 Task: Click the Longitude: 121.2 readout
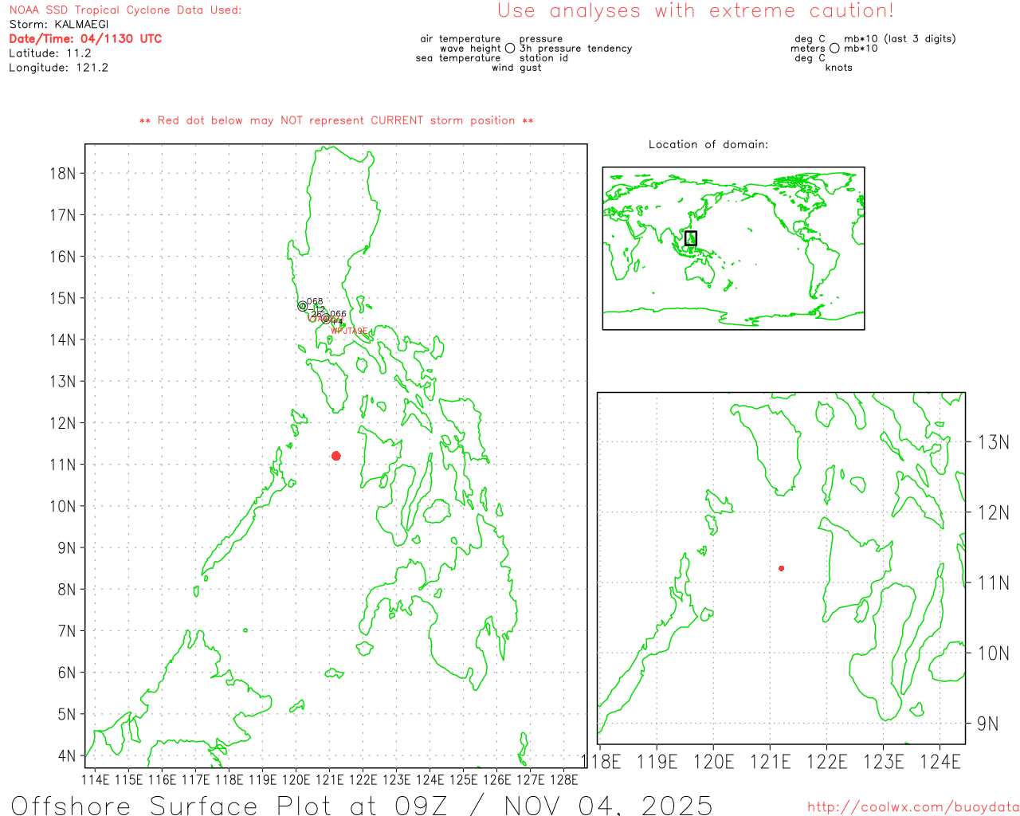point(58,68)
